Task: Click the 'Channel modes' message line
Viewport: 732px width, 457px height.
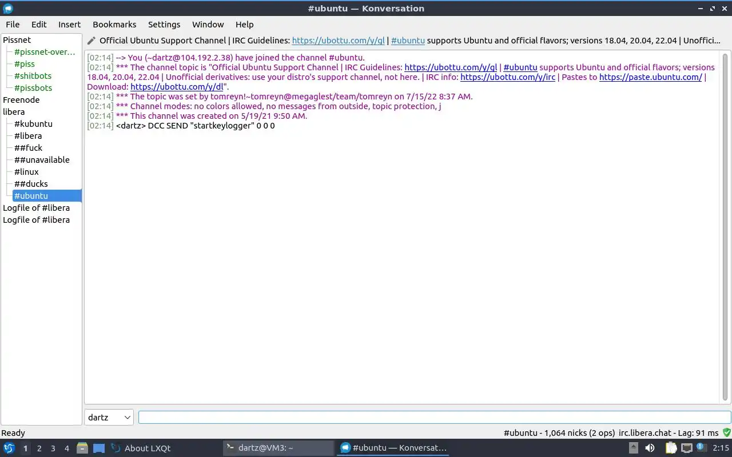Action: 264,106
